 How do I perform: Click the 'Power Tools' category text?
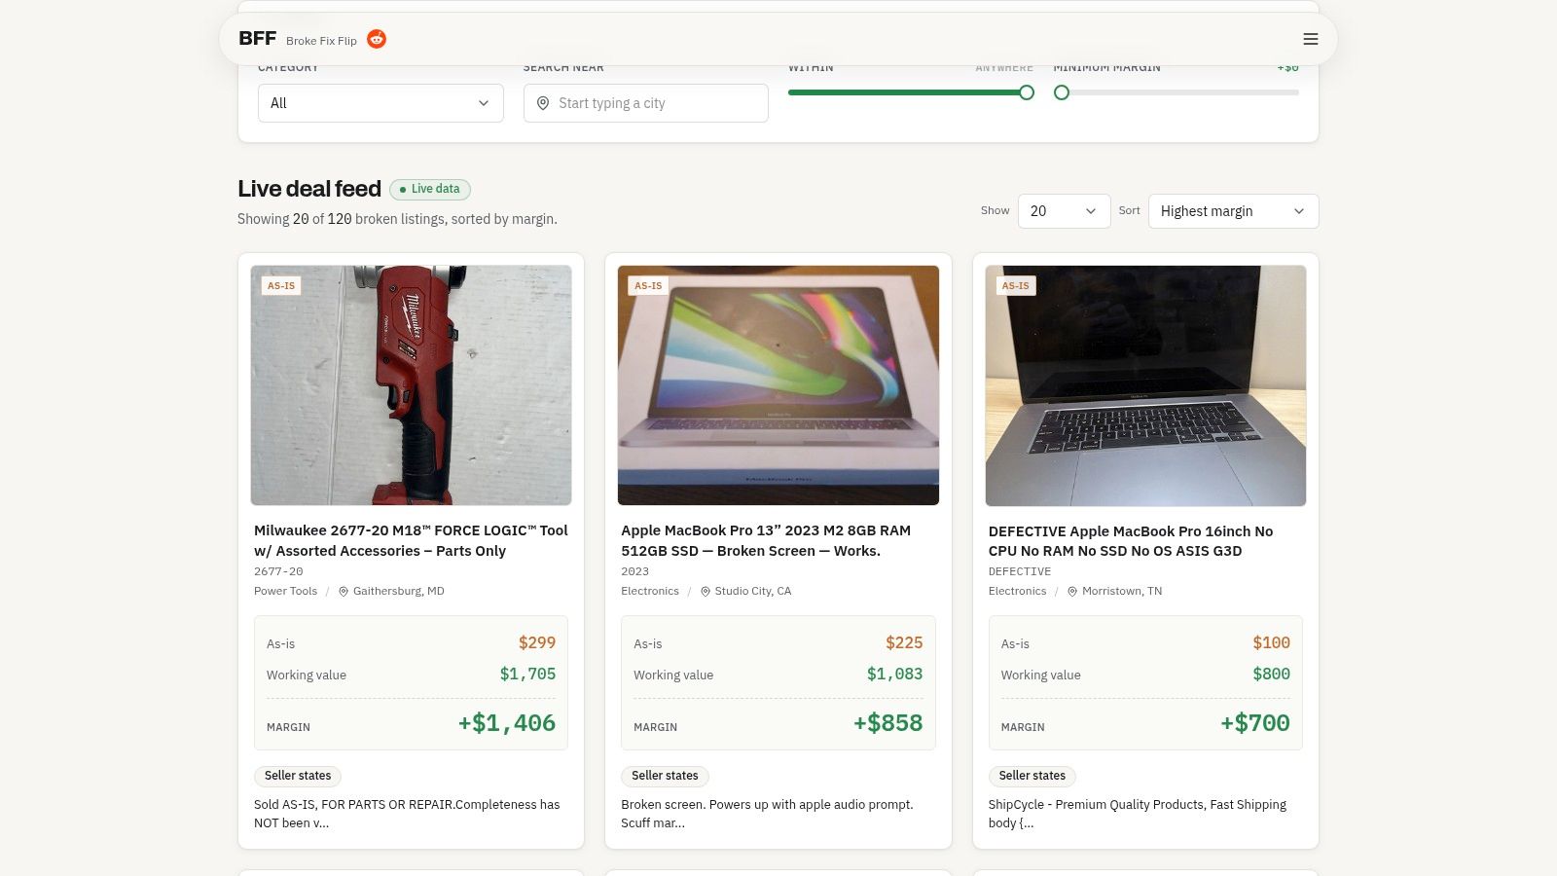point(285,591)
